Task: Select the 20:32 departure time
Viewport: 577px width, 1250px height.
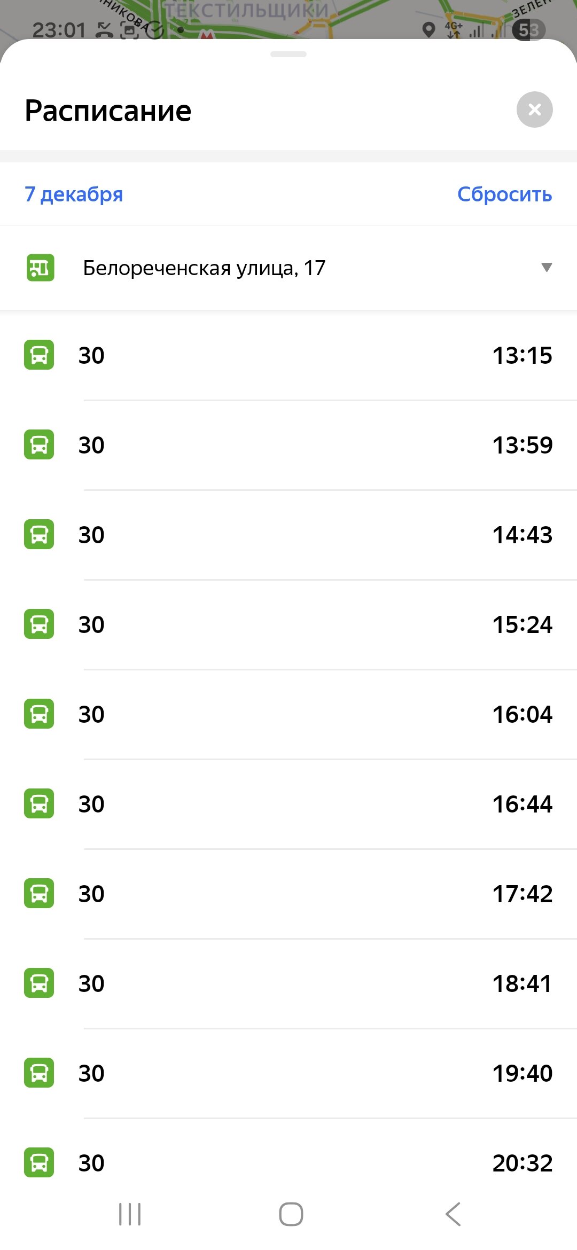Action: point(522,1163)
